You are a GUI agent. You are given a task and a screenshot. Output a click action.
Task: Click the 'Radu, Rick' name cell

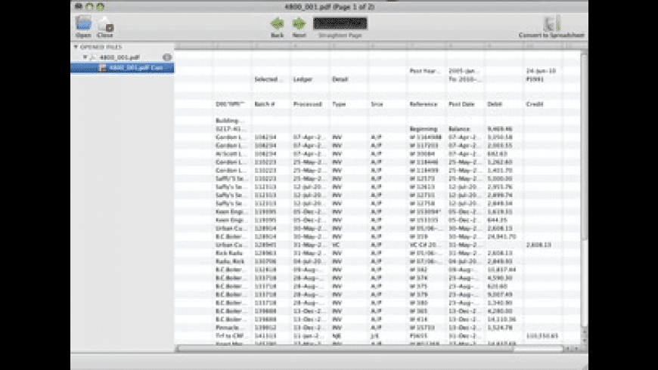(x=230, y=261)
